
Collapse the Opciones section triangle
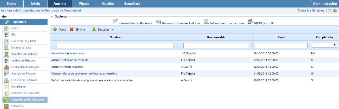tap(52, 17)
